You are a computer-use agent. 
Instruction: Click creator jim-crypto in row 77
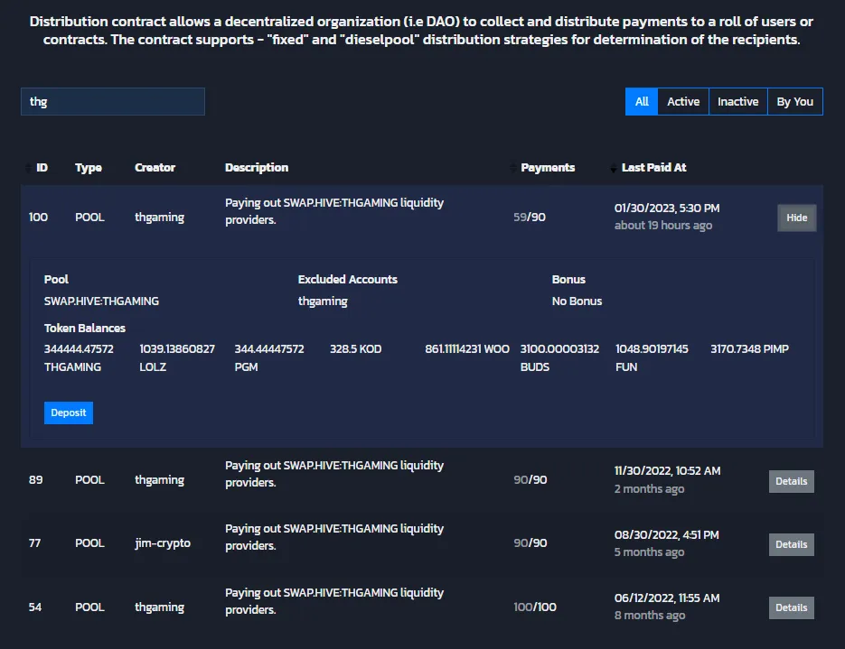click(163, 543)
